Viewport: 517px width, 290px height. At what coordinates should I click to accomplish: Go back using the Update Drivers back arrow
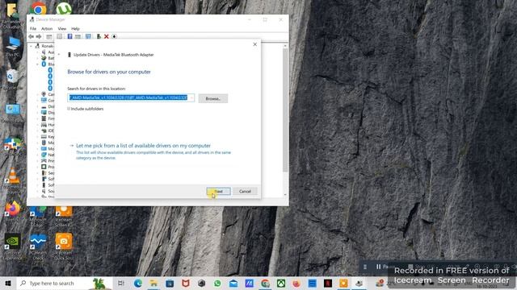point(59,55)
